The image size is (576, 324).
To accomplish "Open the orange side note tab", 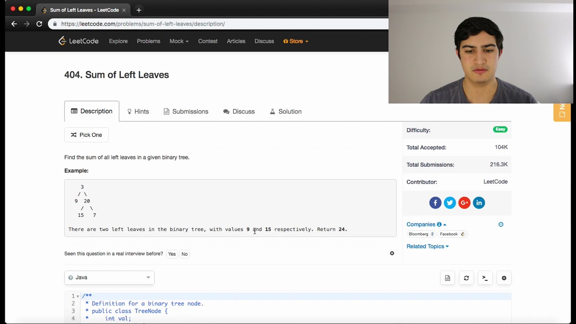I will click(562, 112).
